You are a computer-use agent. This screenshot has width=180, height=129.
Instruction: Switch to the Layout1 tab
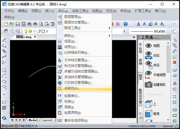coord(47,120)
